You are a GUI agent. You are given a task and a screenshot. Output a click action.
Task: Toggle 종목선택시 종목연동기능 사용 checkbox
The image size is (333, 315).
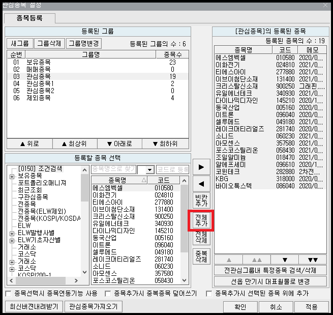(x=8, y=294)
